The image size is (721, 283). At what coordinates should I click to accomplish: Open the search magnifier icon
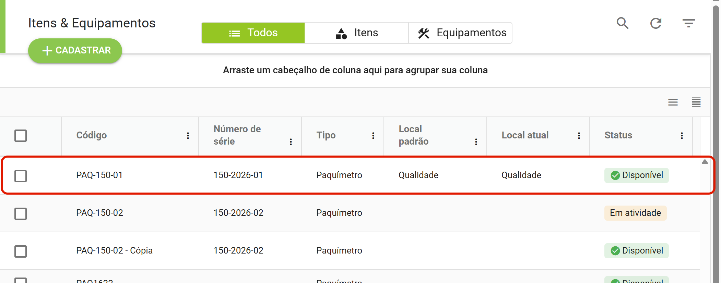click(x=623, y=23)
